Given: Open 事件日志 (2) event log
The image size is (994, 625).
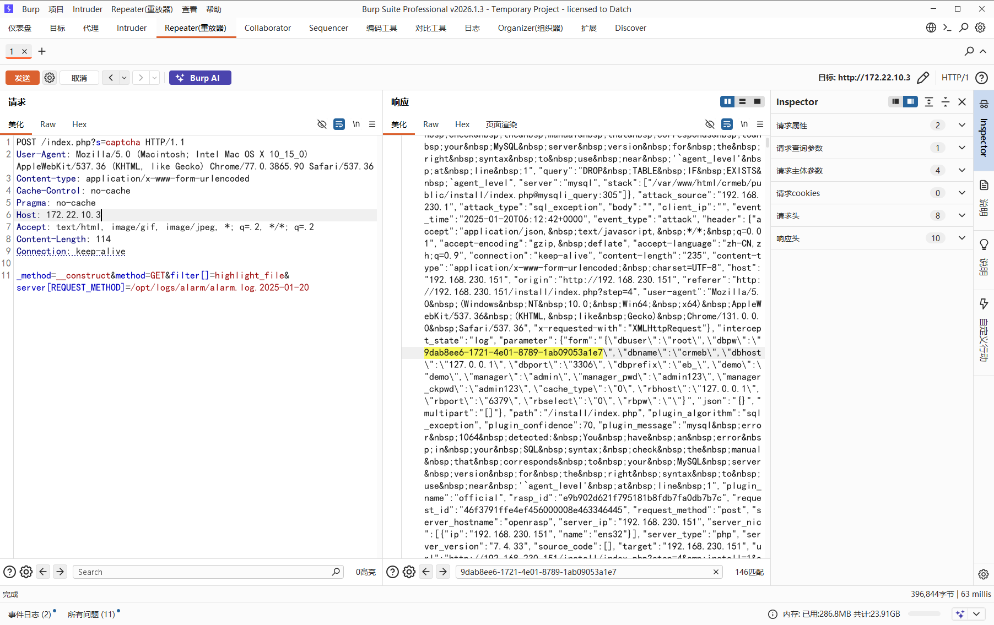Looking at the screenshot, I should pyautogui.click(x=30, y=614).
